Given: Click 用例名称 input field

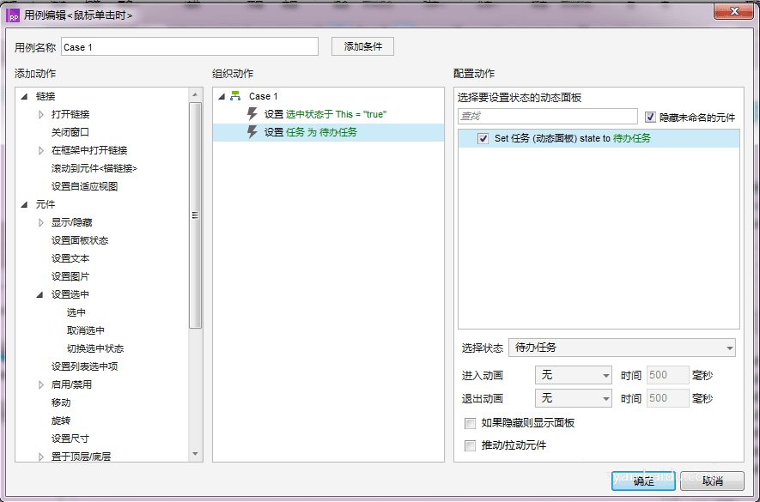Looking at the screenshot, I should click(x=190, y=47).
